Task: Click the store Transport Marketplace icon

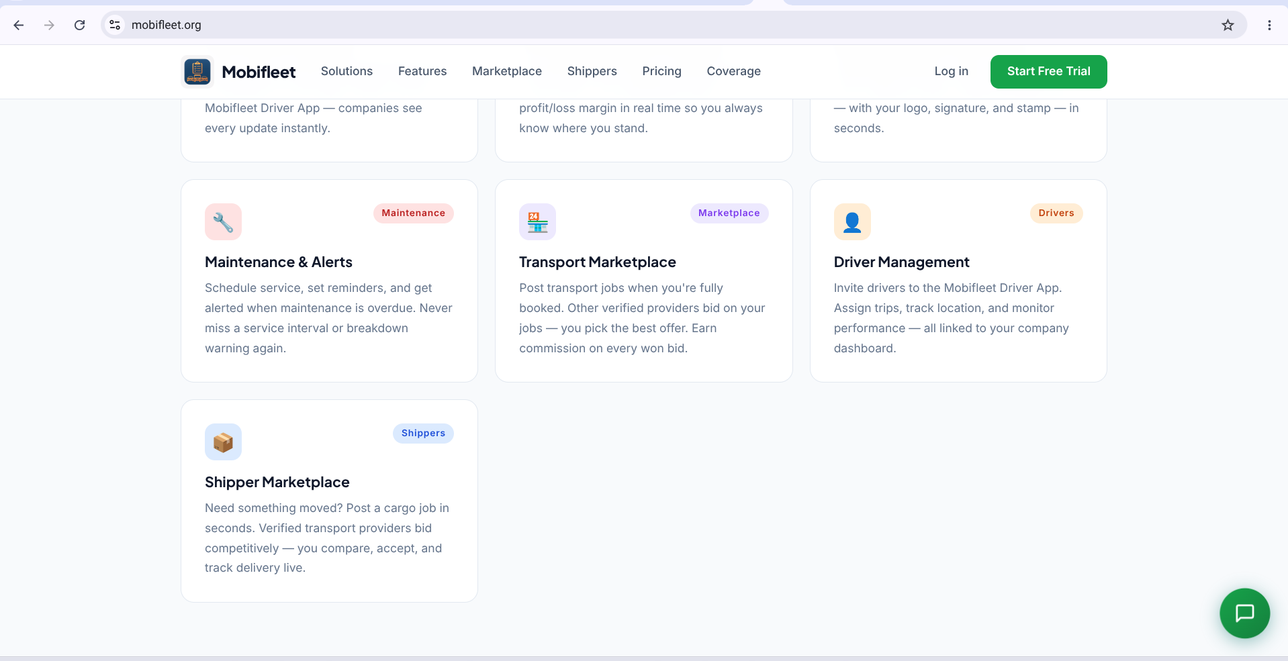Action: tap(537, 221)
